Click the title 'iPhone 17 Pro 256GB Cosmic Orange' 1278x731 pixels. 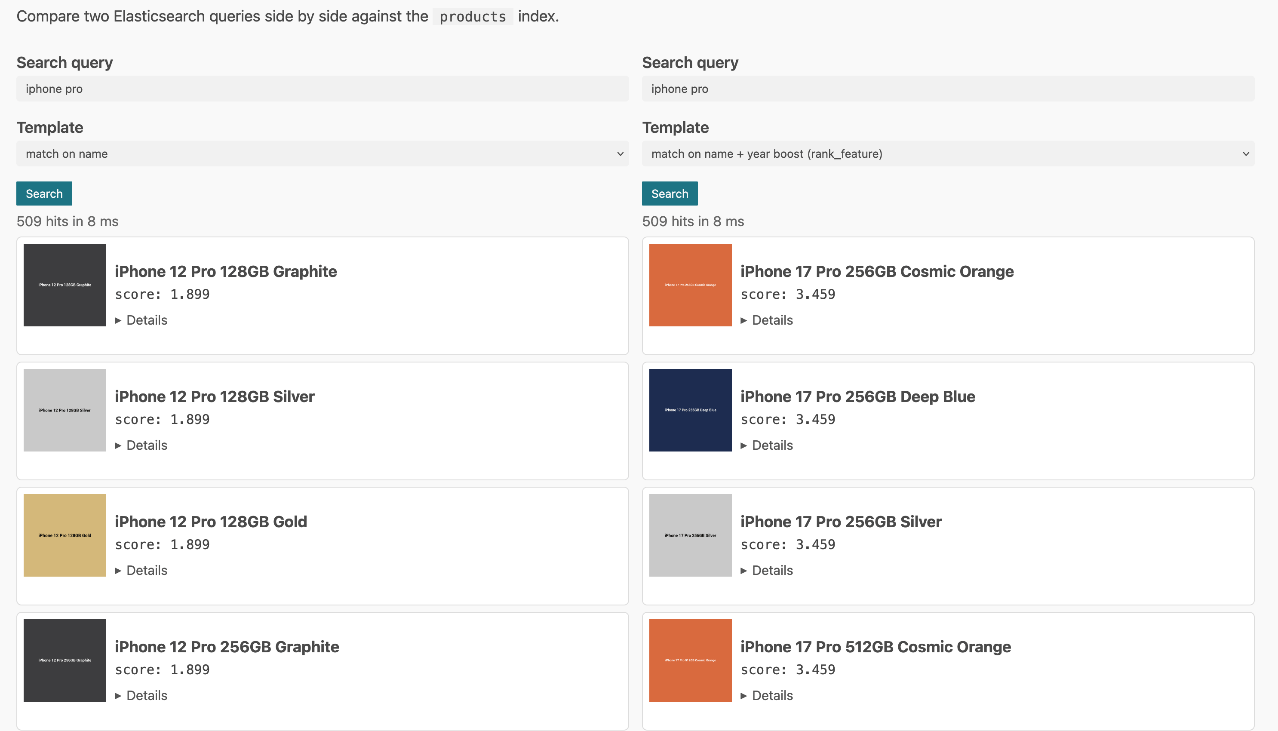pyautogui.click(x=877, y=271)
